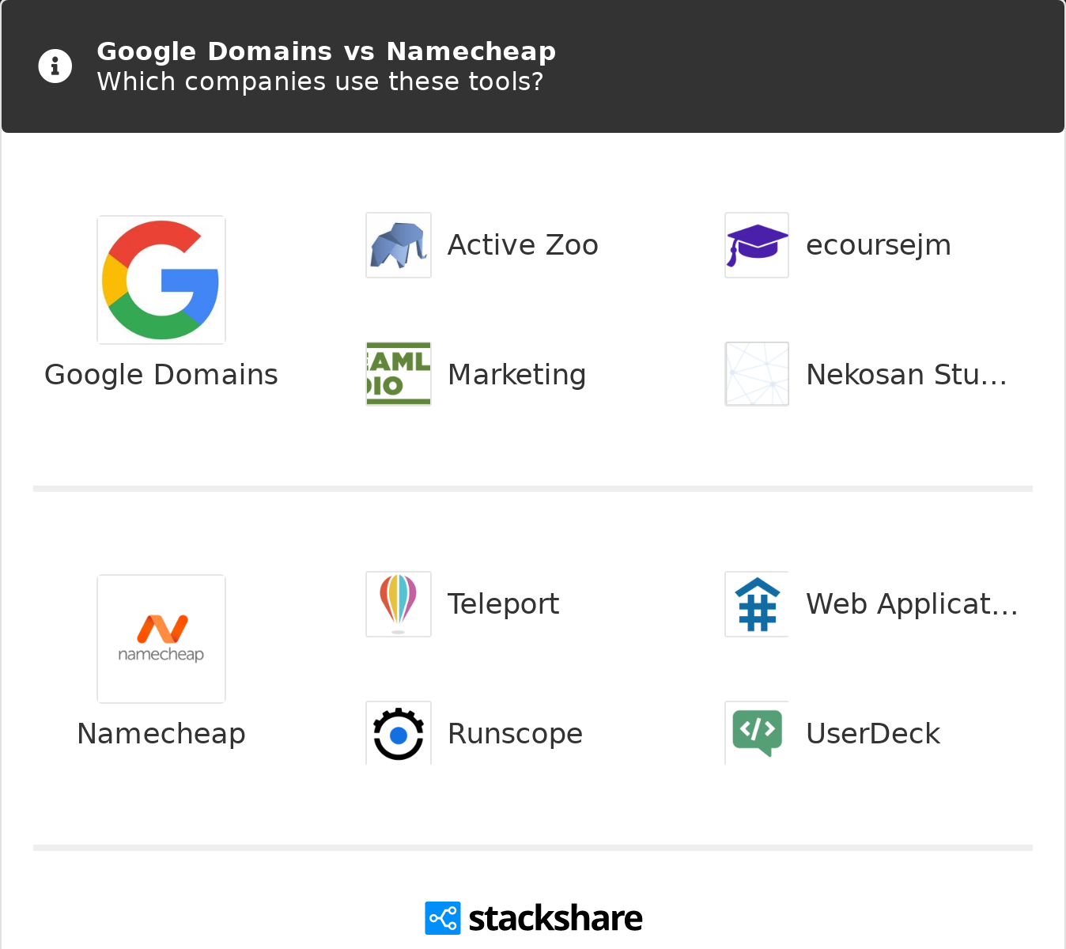Select the Teleport company name

(x=503, y=604)
